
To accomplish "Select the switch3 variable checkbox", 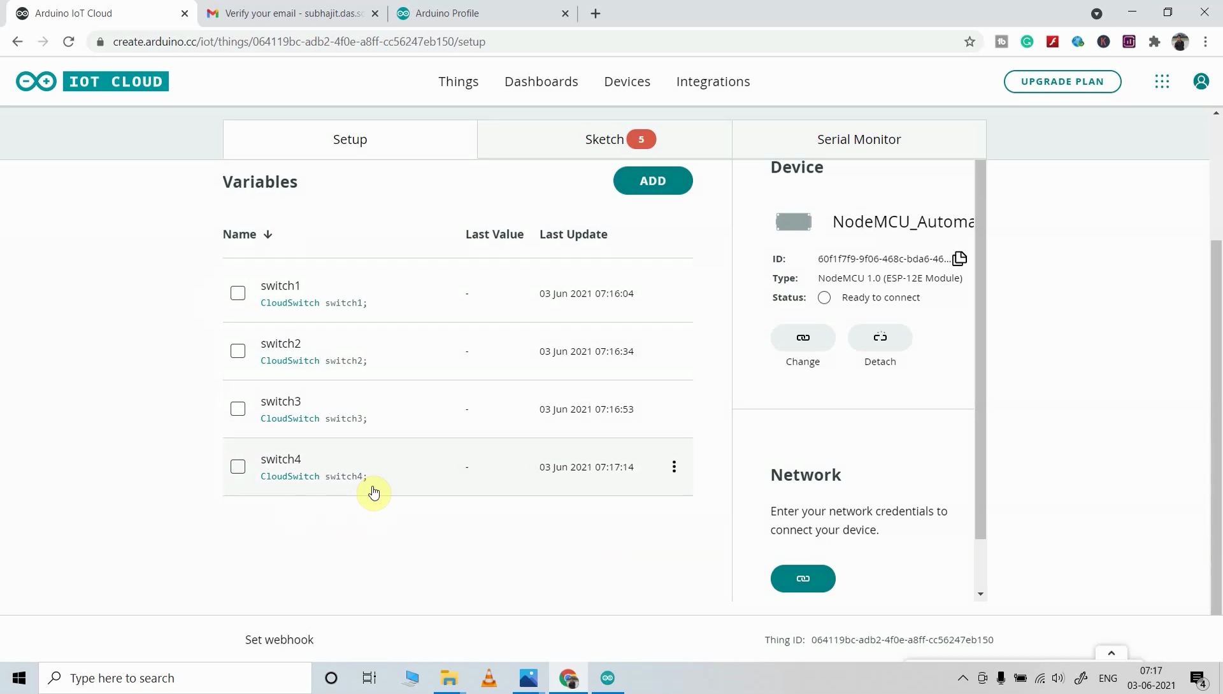I will [238, 409].
